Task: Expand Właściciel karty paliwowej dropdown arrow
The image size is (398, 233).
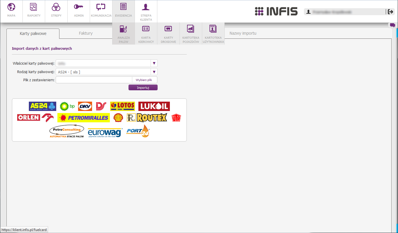Action: coord(154,63)
